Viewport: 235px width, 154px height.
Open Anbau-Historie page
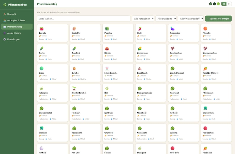pos(17,33)
